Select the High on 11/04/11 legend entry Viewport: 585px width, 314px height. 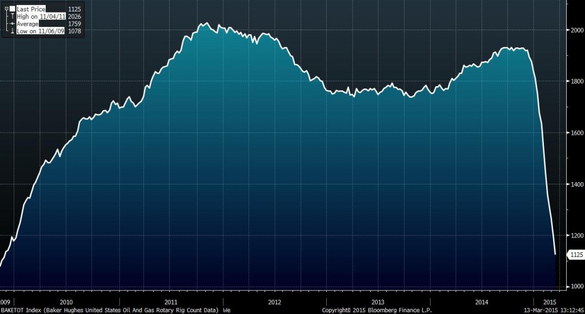(41, 17)
